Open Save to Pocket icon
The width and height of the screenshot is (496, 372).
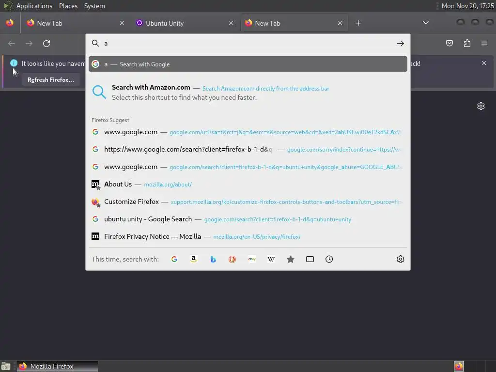tap(449, 43)
